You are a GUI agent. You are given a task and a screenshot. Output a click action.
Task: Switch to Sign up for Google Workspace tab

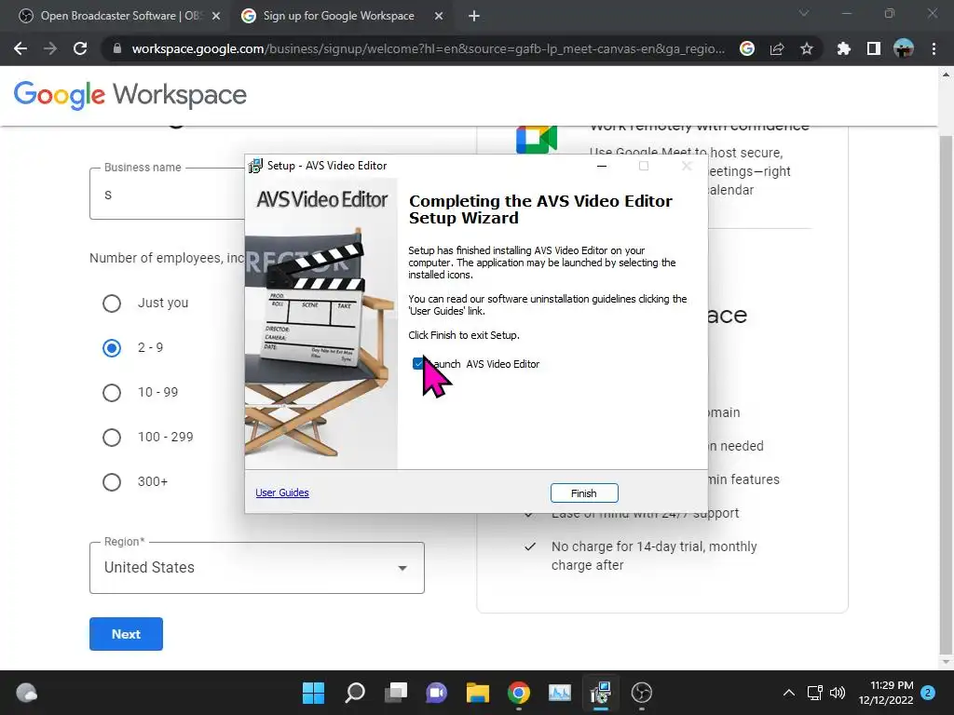[338, 16]
